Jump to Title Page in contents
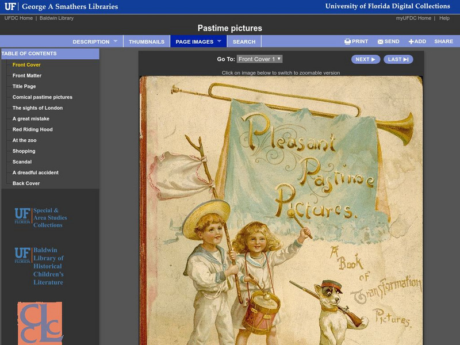Screen dimensions: 460x345 24,86
